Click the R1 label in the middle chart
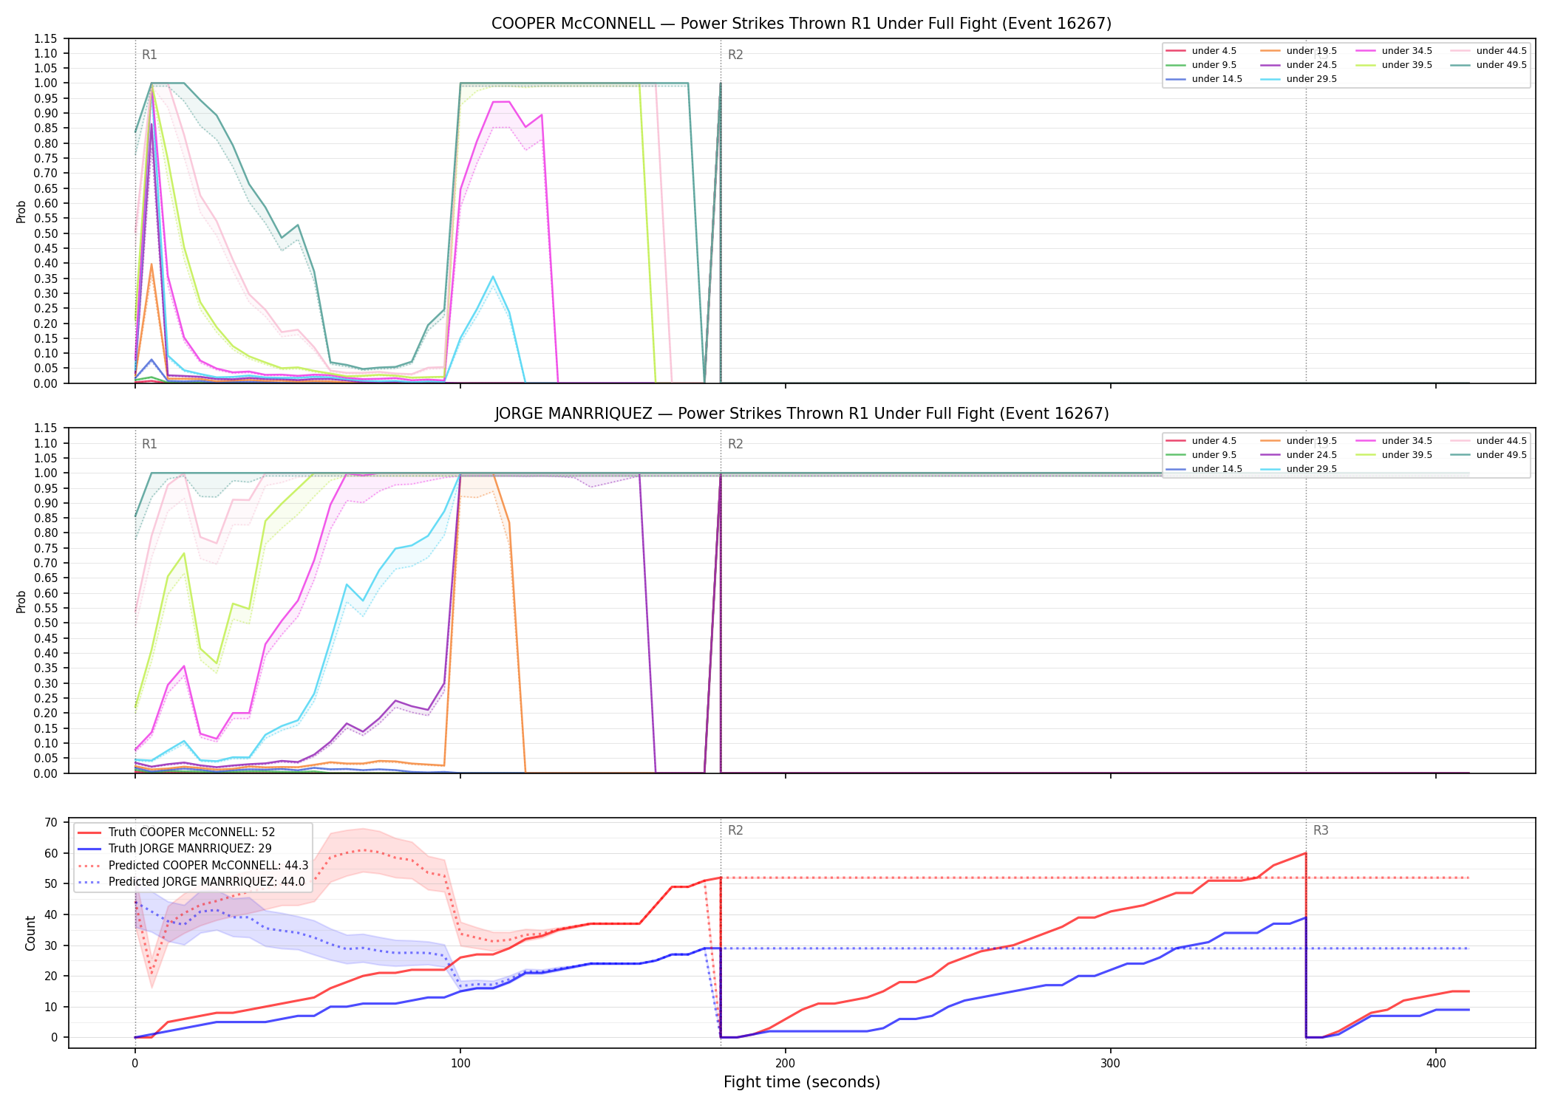1552x1108 pixels. (x=149, y=444)
